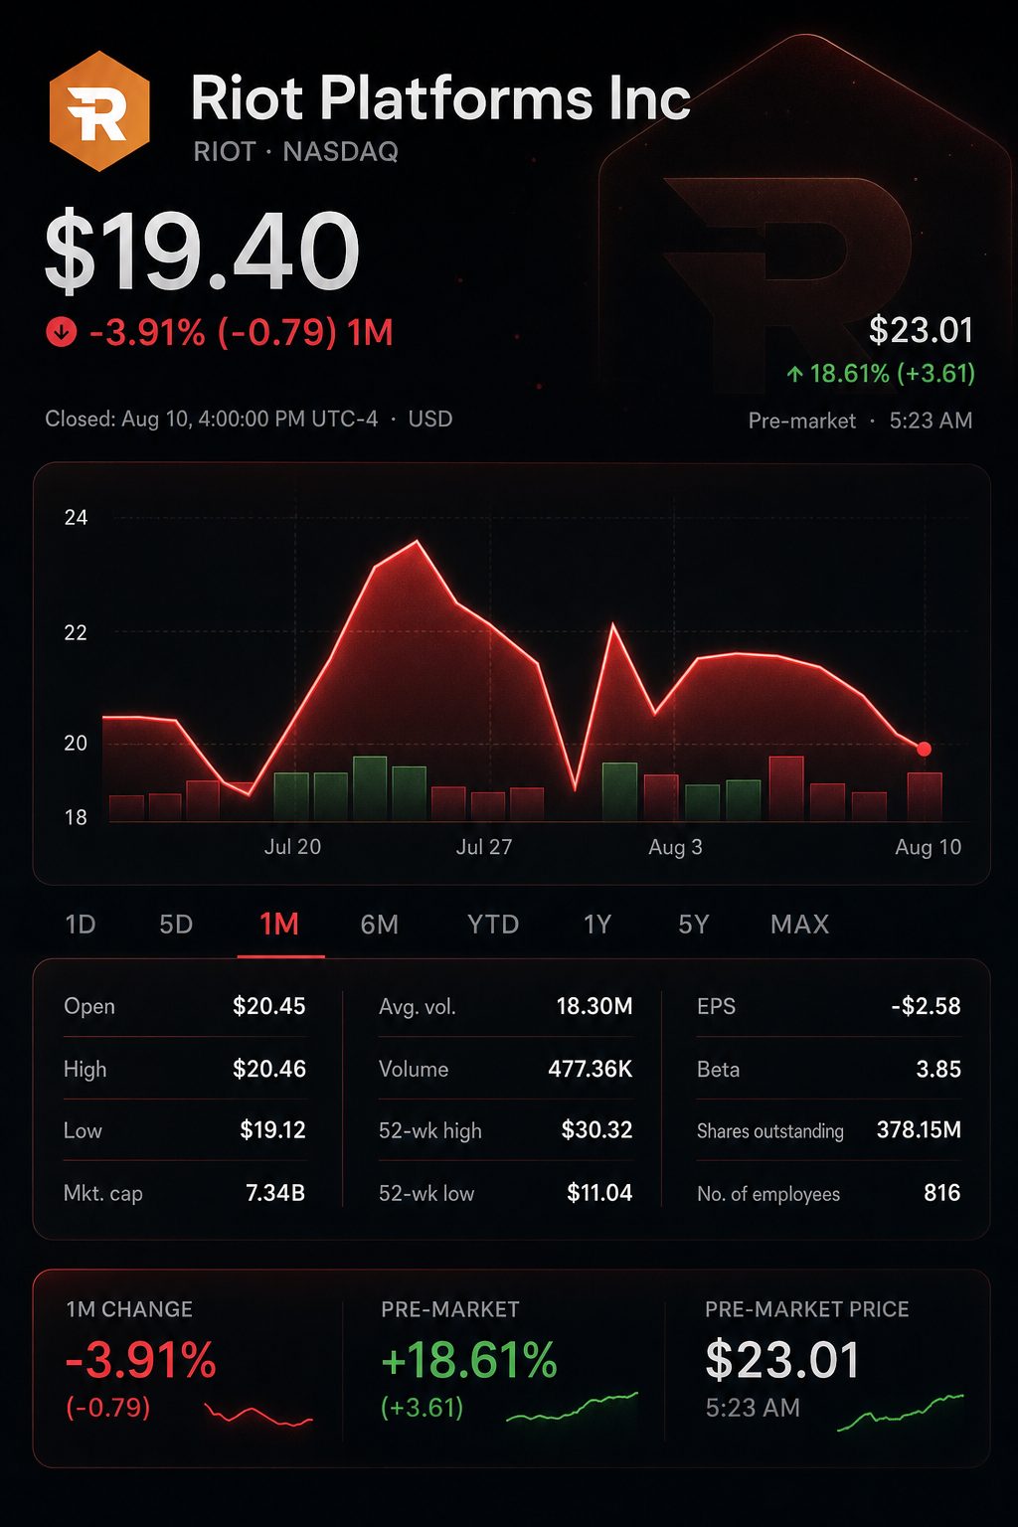Switch to the 5D range tab
This screenshot has width=1018, height=1527.
click(x=176, y=925)
